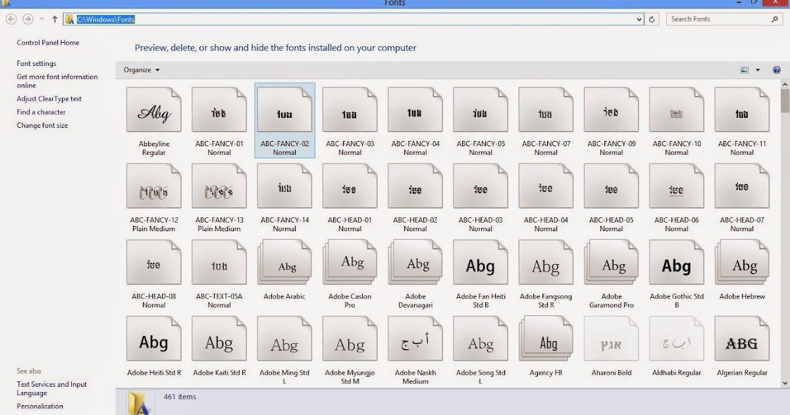Select ABC-FANCY-12 Plain Medium font icon
The width and height of the screenshot is (790, 415).
(153, 186)
